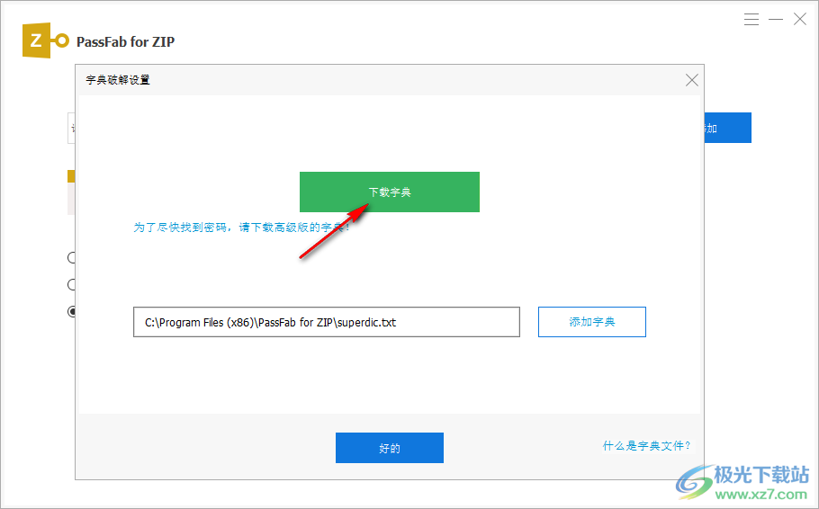Confirm with the 好的 button
This screenshot has height=509, width=819.
[x=389, y=447]
